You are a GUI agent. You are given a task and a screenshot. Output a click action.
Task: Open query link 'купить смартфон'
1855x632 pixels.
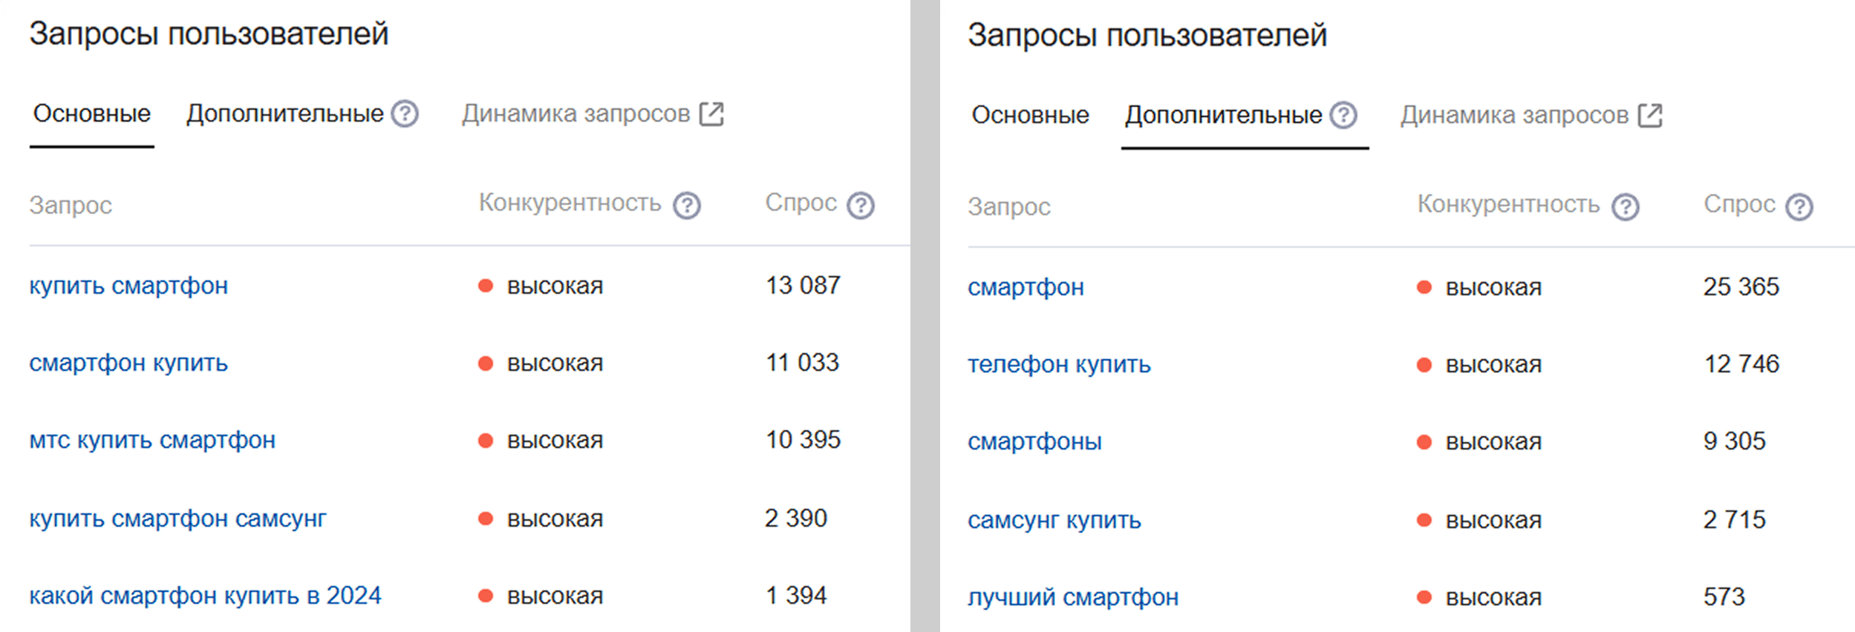[128, 286]
